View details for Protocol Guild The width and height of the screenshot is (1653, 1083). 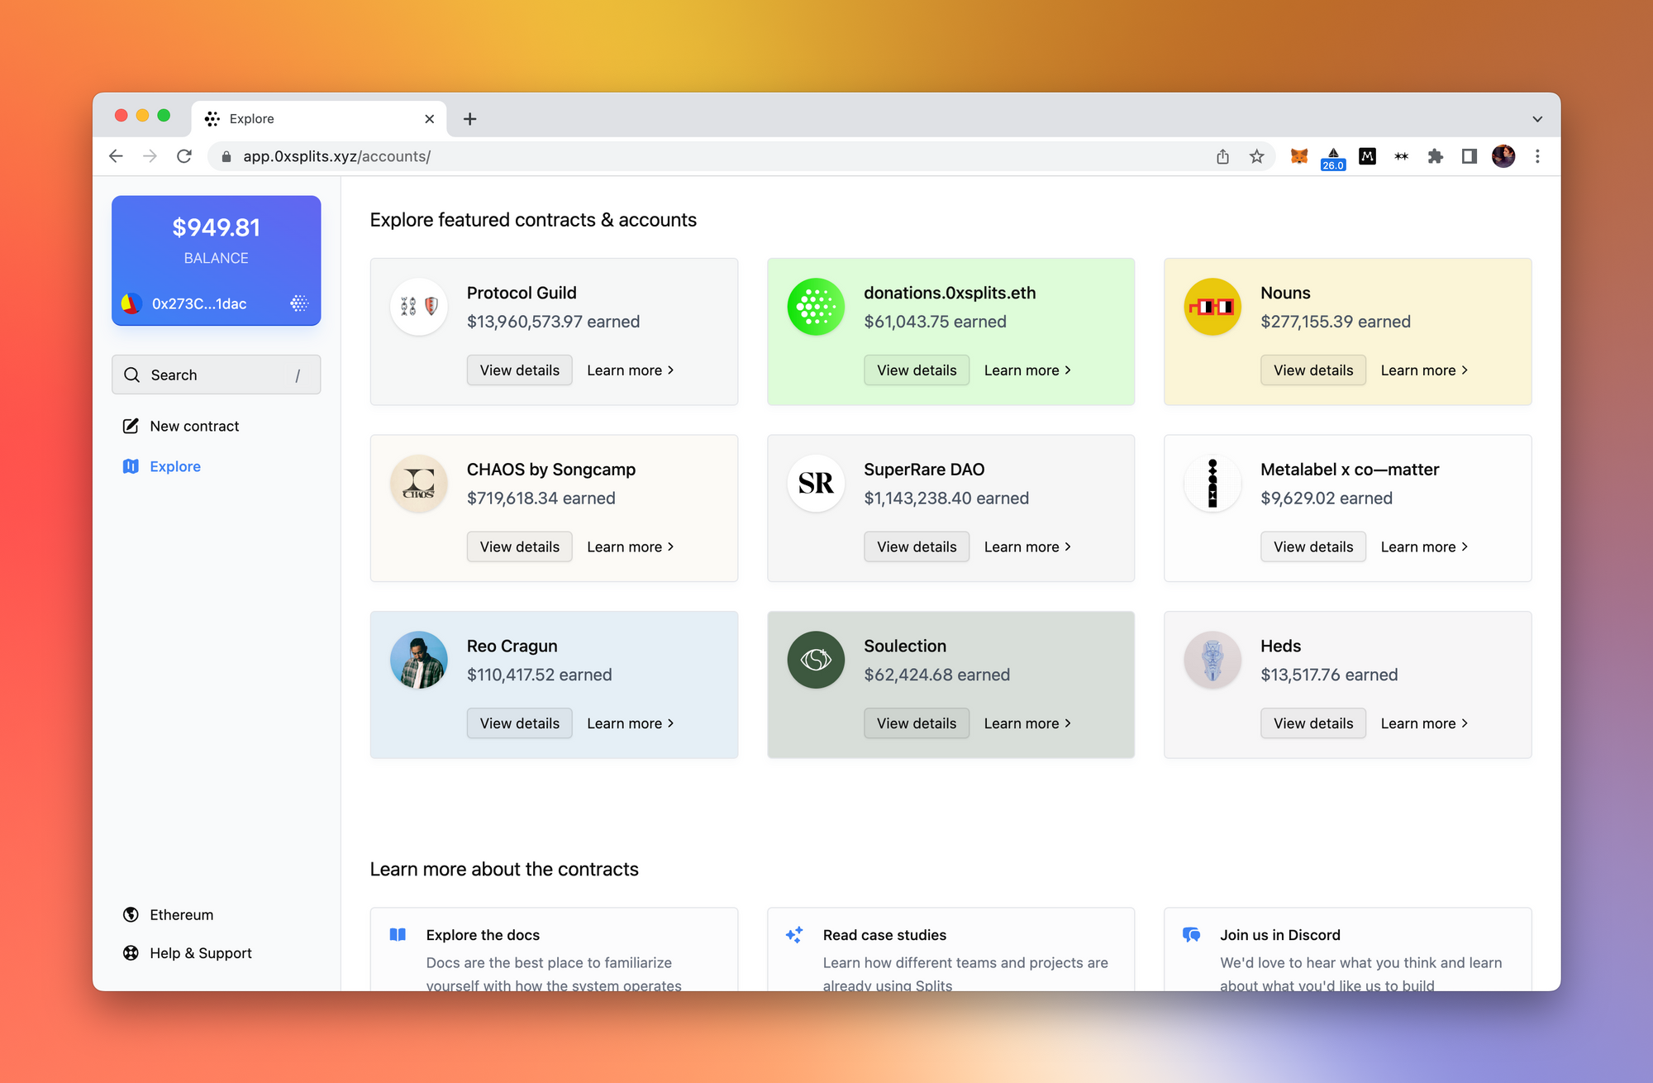(519, 370)
